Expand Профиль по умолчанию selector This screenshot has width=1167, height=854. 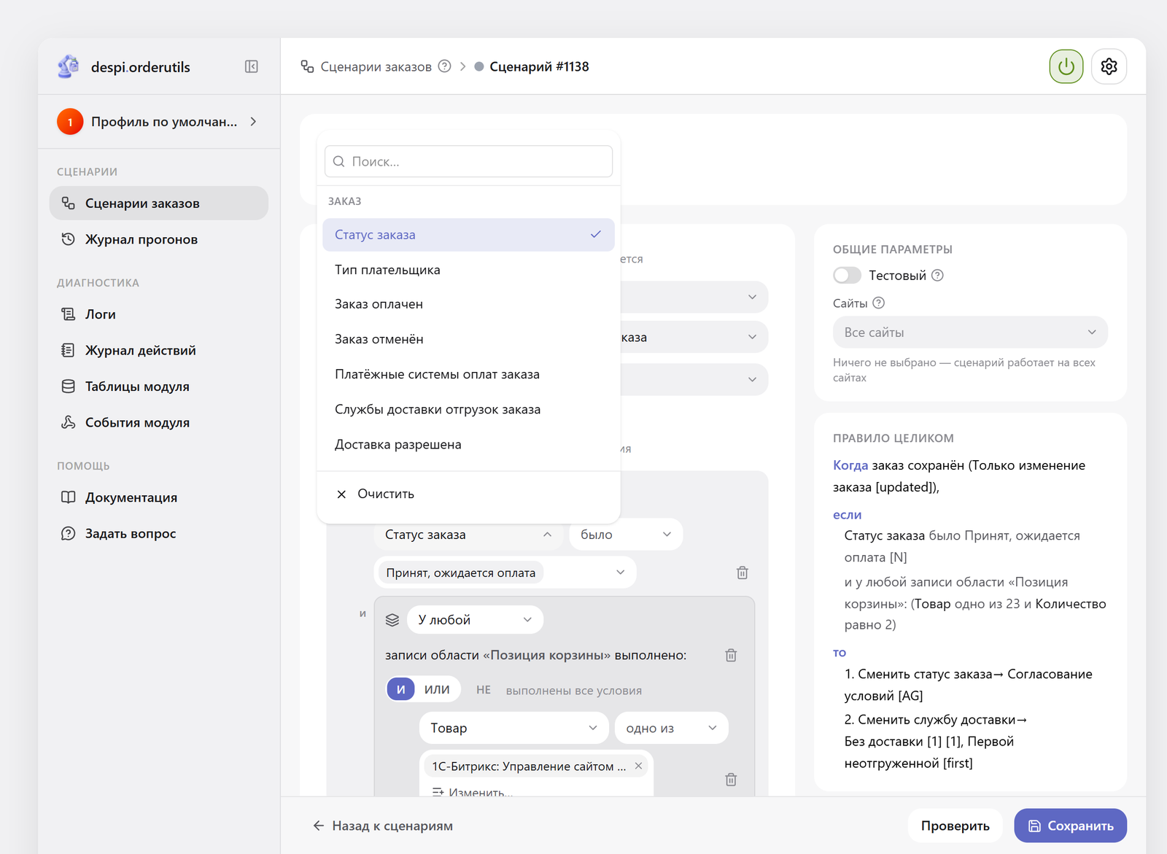[159, 122]
